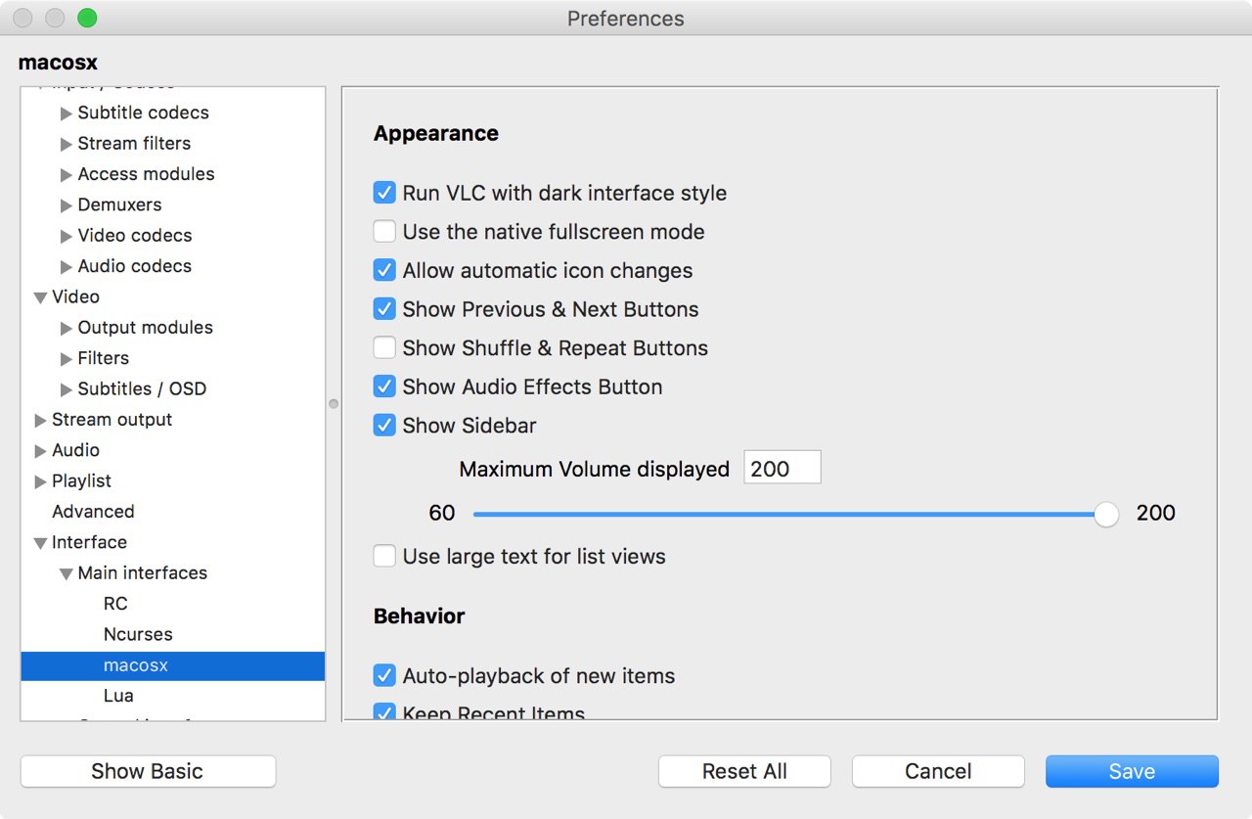
Task: Uncheck Show Audio Effects Button
Action: pyautogui.click(x=384, y=387)
